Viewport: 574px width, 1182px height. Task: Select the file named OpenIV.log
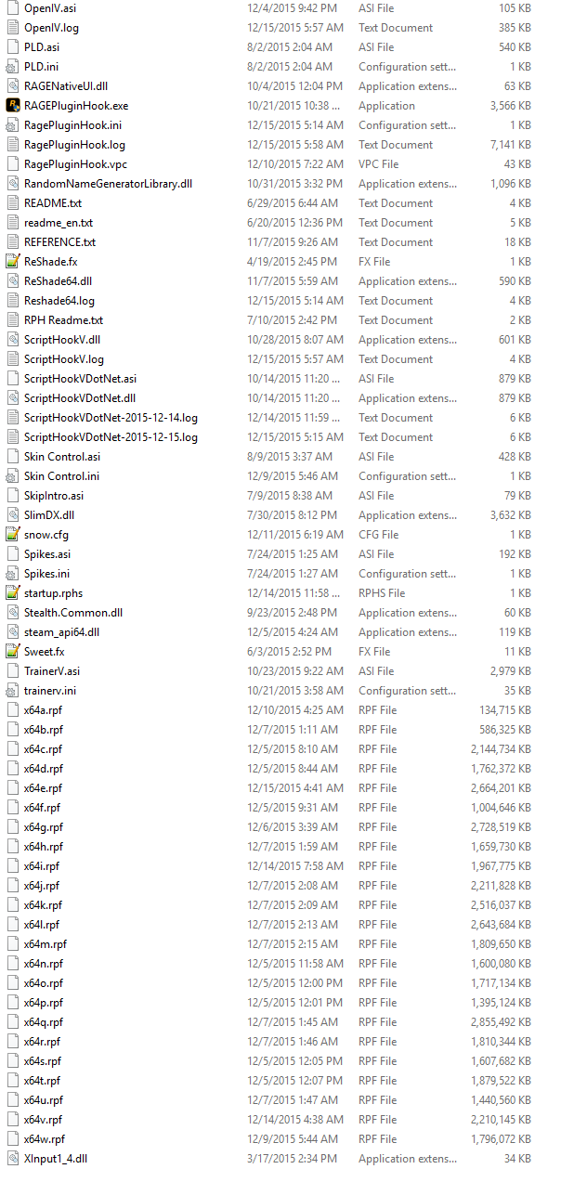pyautogui.click(x=52, y=28)
